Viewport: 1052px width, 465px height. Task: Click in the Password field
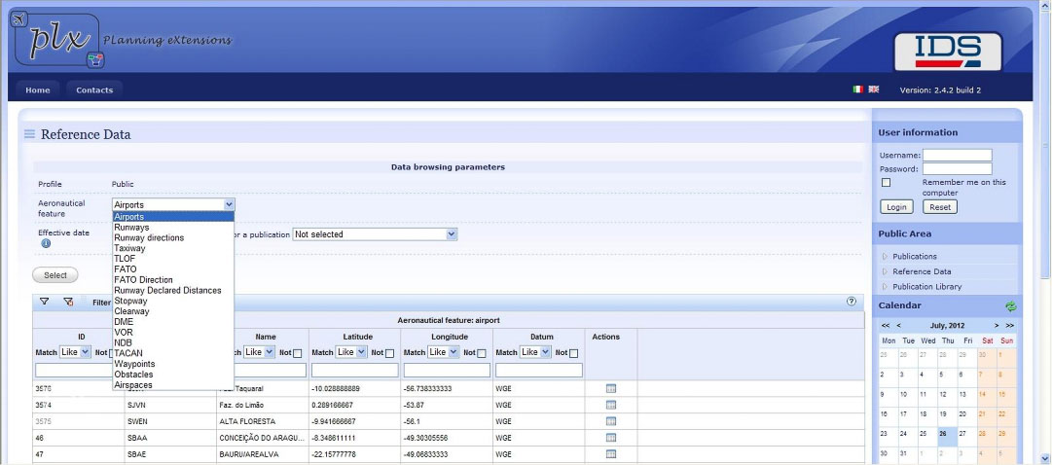958,169
